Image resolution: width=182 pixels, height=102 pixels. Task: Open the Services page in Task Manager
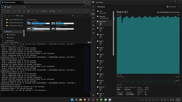tap(93, 33)
